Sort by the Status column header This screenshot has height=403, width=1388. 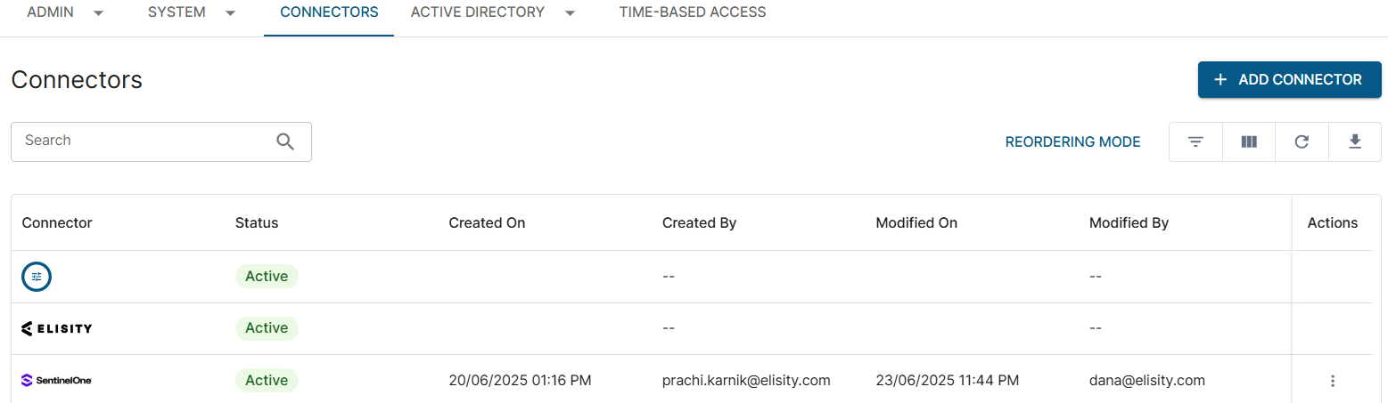[x=257, y=223]
